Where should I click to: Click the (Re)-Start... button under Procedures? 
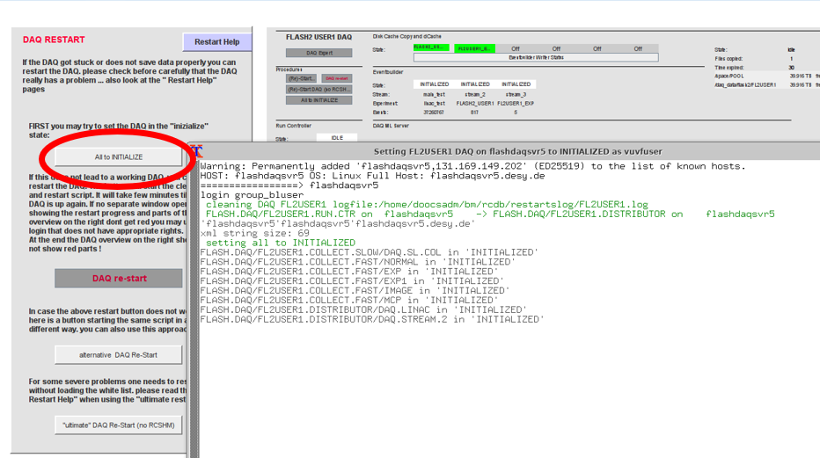click(301, 78)
